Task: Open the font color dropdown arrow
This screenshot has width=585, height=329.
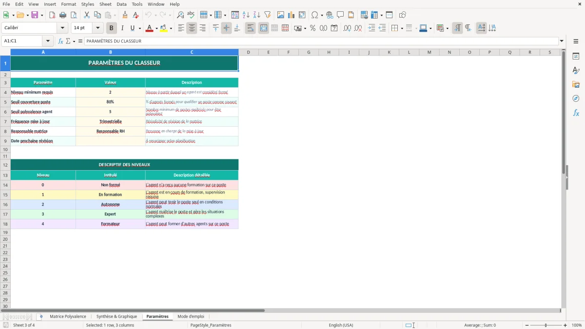Action: [156, 28]
